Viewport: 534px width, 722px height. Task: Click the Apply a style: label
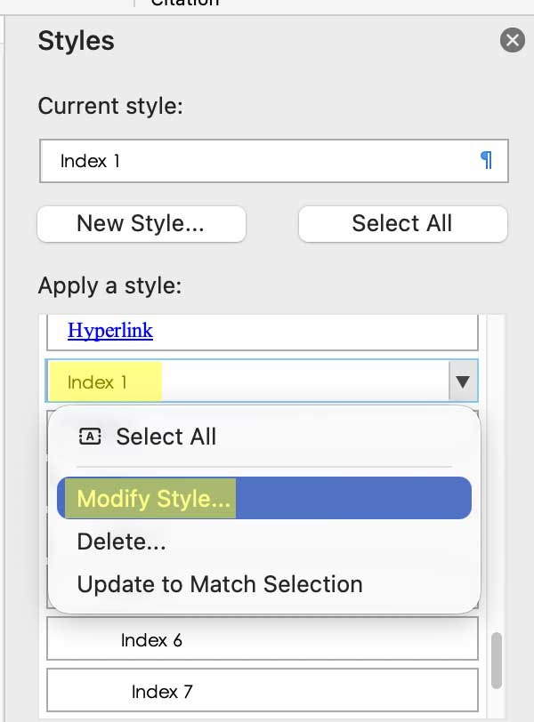[x=109, y=286]
